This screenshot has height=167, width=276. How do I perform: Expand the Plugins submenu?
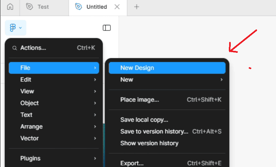click(54, 158)
